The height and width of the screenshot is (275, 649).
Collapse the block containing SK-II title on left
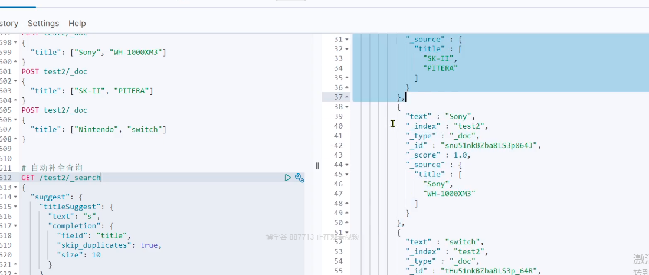tap(15, 81)
